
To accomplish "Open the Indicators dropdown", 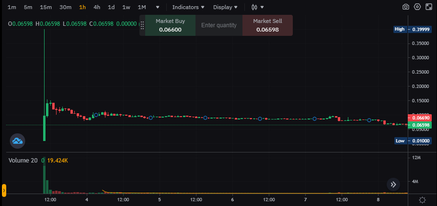I will click(x=188, y=7).
